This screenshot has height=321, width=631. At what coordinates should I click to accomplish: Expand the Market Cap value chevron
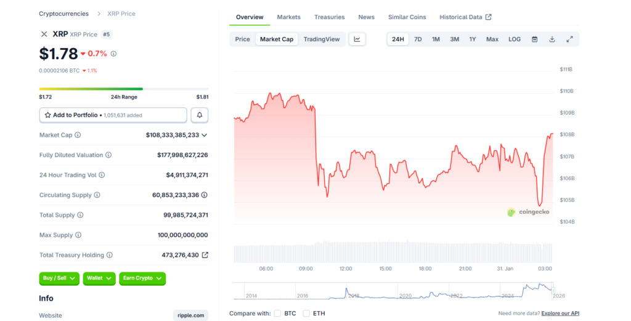click(x=205, y=135)
